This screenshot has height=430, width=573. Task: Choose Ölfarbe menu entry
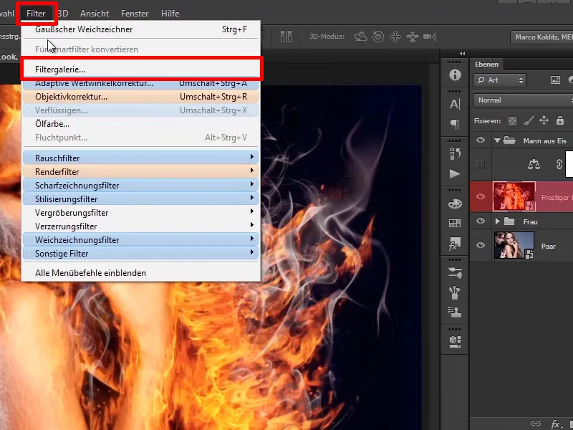pyautogui.click(x=140, y=124)
